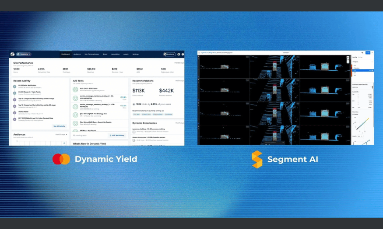Image resolution: width=383 pixels, height=229 pixels.
Task: Toggle visibility eye on the highlighted Car row
Action: pyautogui.click(x=371, y=70)
